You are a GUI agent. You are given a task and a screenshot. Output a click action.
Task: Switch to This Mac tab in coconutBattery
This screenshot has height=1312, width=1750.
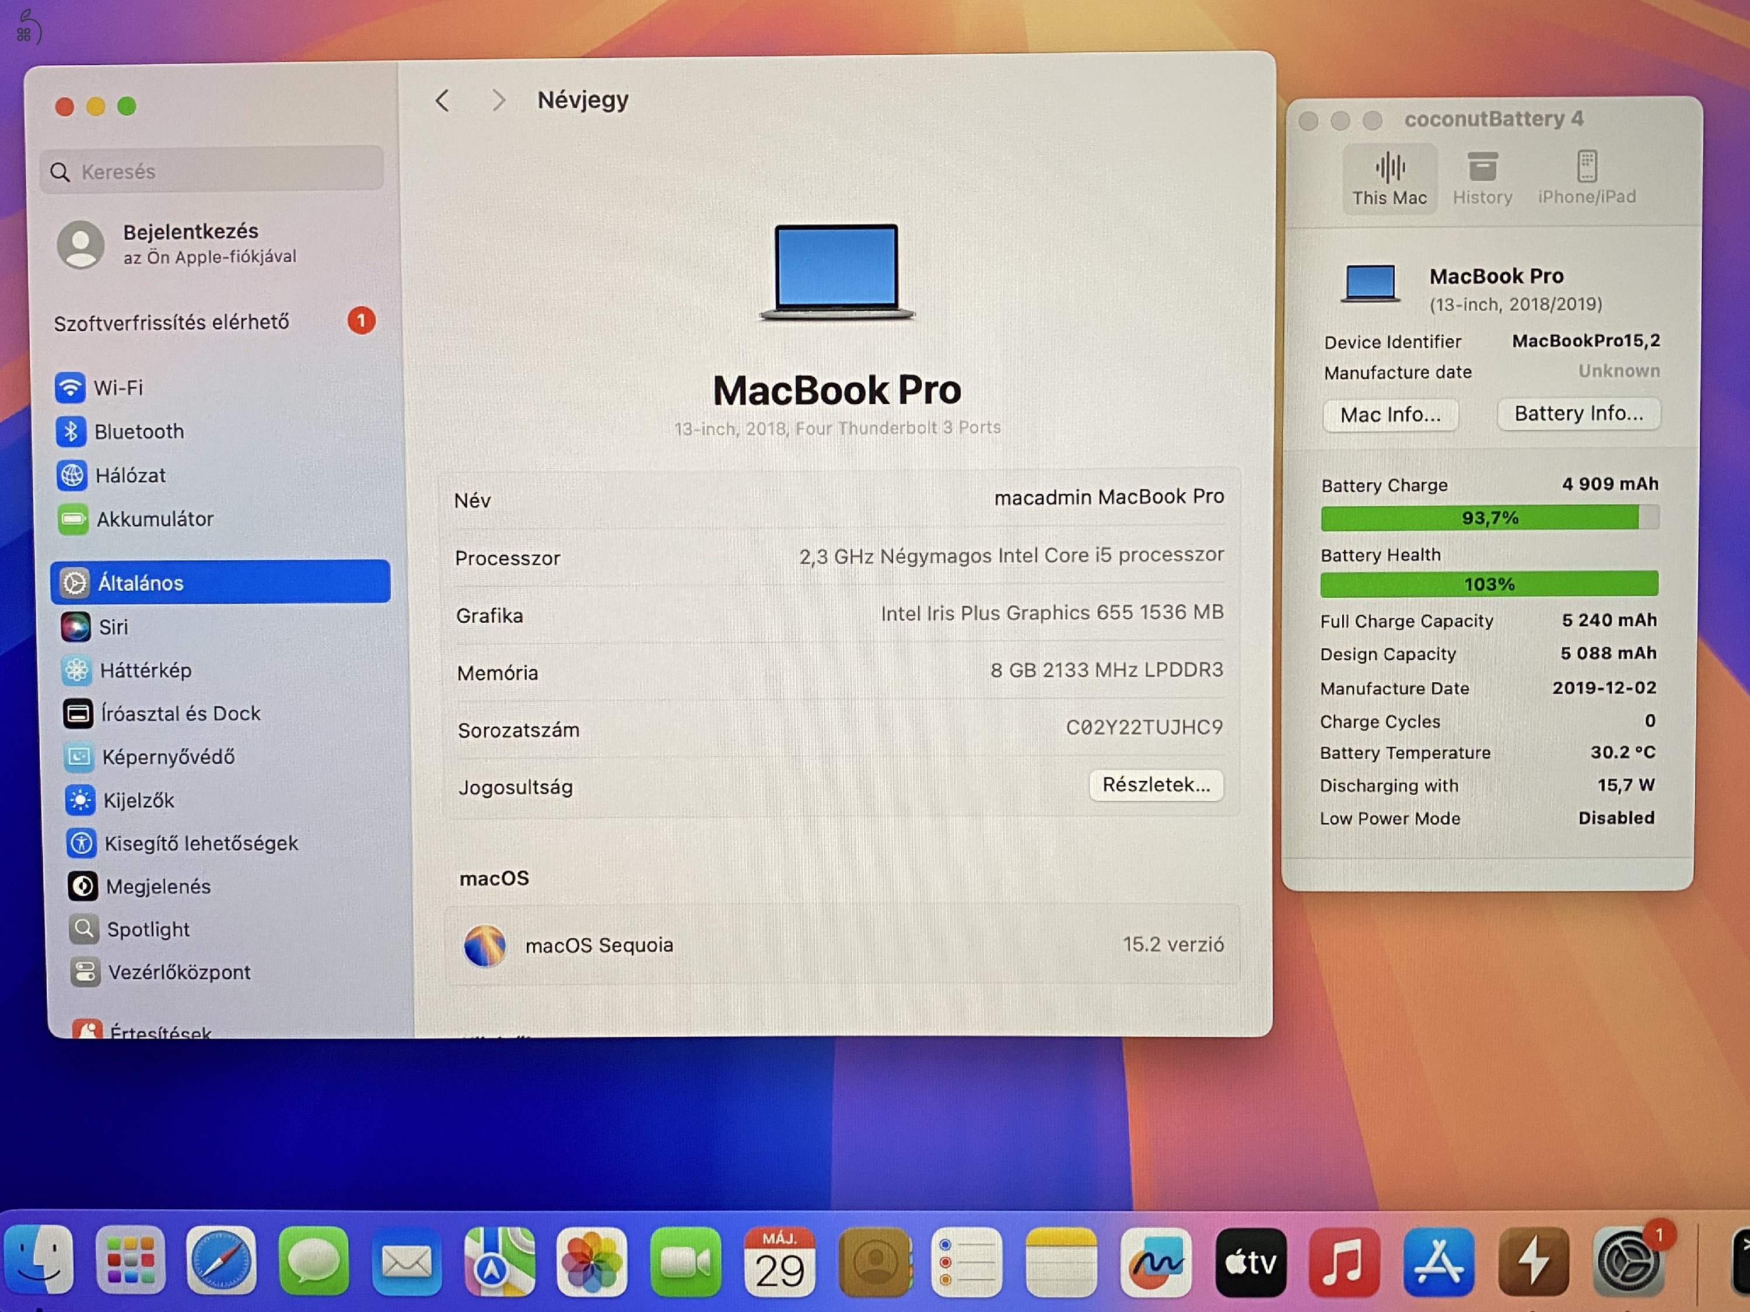pyautogui.click(x=1389, y=179)
